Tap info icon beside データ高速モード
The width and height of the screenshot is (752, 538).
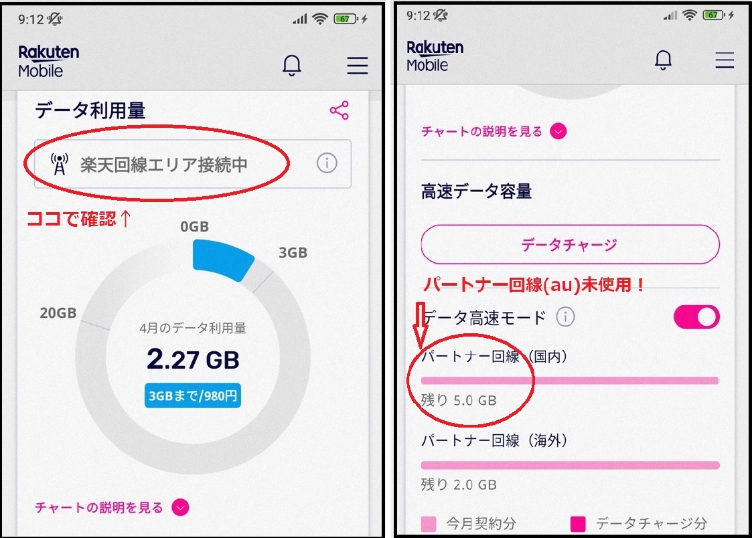click(x=565, y=317)
